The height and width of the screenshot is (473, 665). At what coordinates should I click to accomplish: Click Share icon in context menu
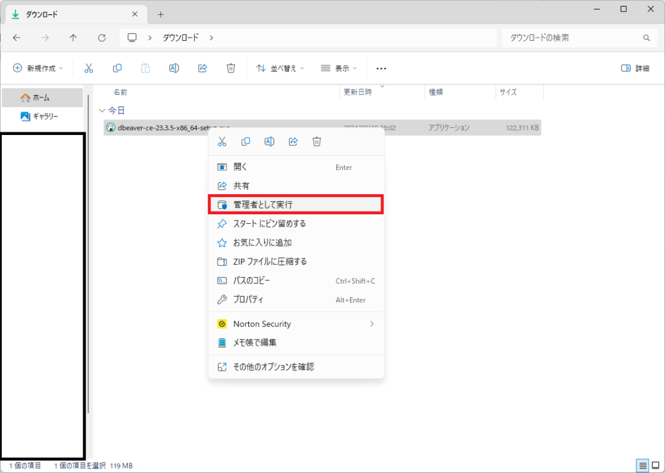293,141
